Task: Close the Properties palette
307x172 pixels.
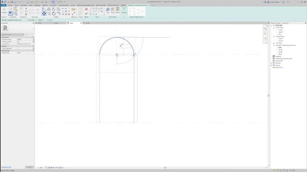Action: [x=33, y=23]
